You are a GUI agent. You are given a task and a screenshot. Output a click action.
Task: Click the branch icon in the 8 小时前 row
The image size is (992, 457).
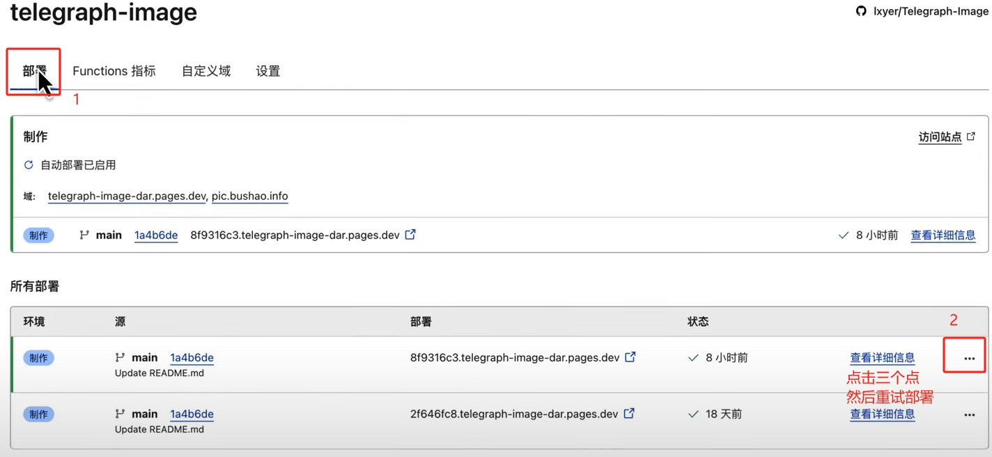point(120,357)
